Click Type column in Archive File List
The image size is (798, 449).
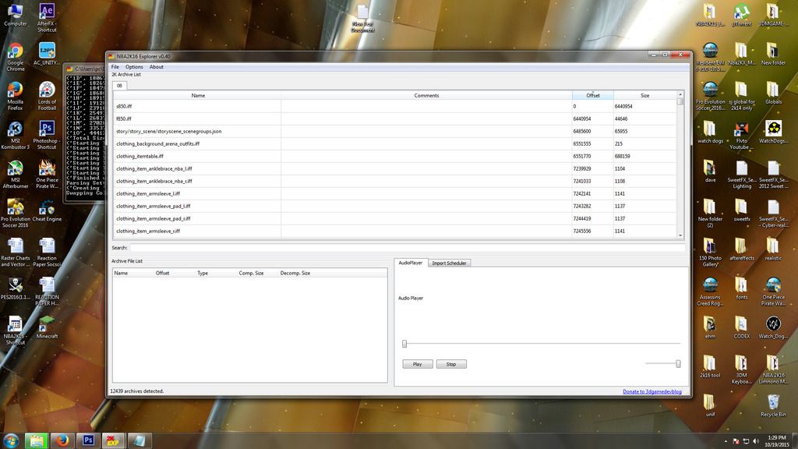tap(203, 274)
